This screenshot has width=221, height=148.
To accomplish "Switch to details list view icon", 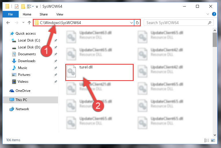I will [x=206, y=140].
